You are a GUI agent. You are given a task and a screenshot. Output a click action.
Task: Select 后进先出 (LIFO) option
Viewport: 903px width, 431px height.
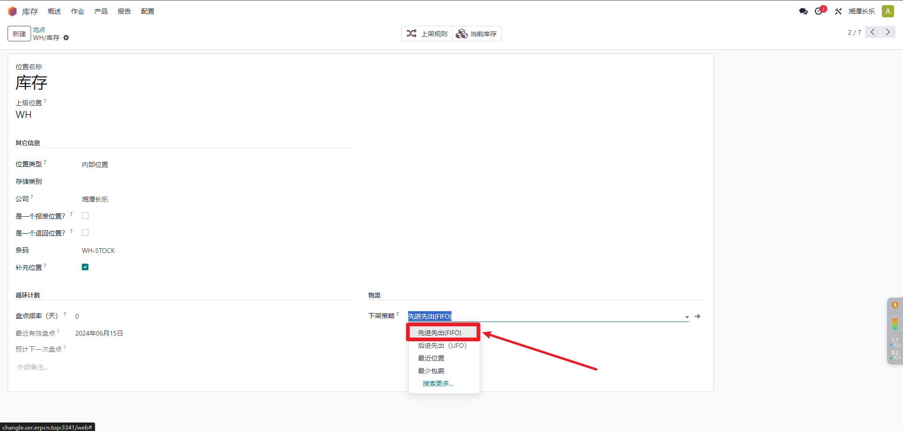(442, 345)
